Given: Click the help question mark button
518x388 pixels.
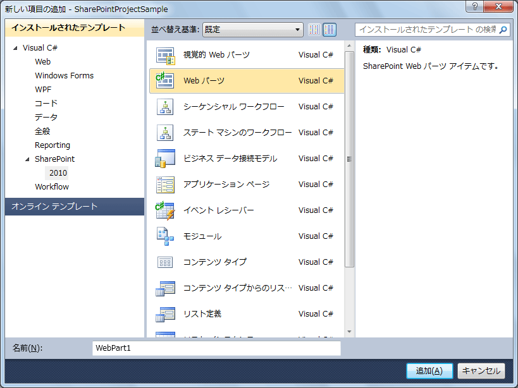Looking at the screenshot, I should tap(475, 6).
